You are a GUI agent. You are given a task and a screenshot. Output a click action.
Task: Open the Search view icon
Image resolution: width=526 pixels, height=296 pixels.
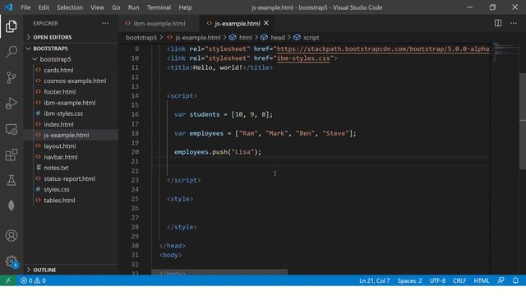click(12, 52)
